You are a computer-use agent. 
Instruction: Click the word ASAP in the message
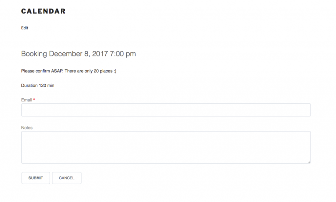coord(57,71)
